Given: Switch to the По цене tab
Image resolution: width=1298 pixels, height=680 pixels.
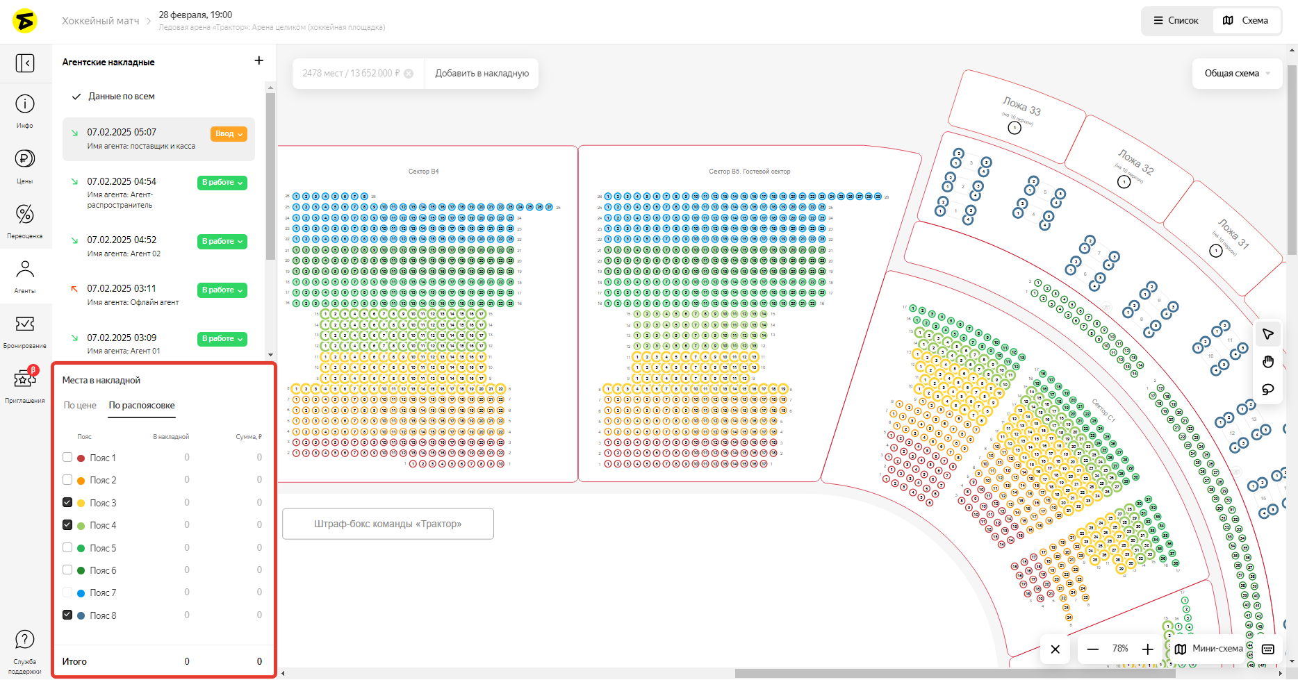Looking at the screenshot, I should (80, 406).
